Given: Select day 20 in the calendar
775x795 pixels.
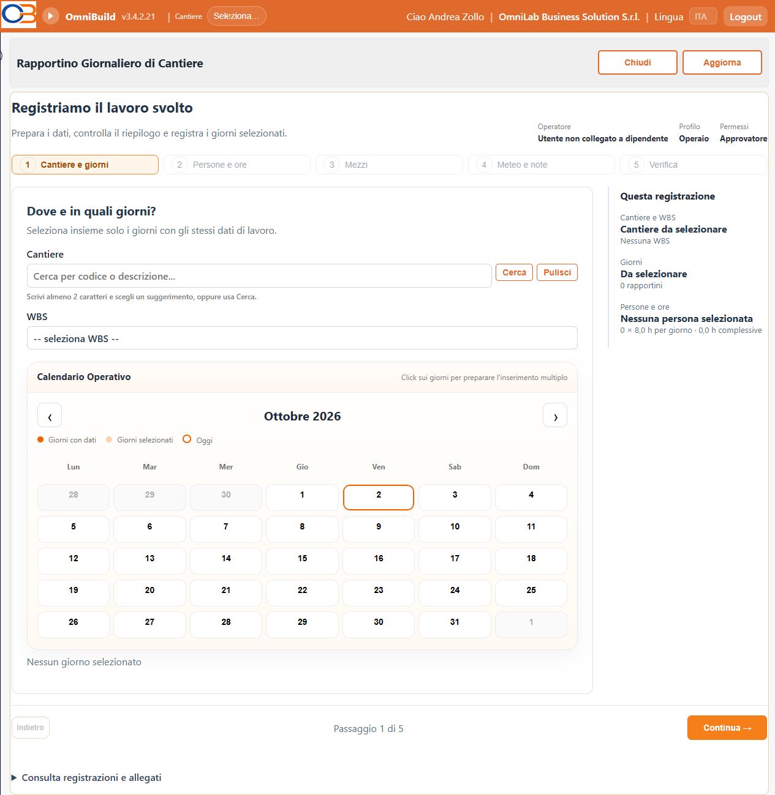Looking at the screenshot, I should [x=149, y=592].
